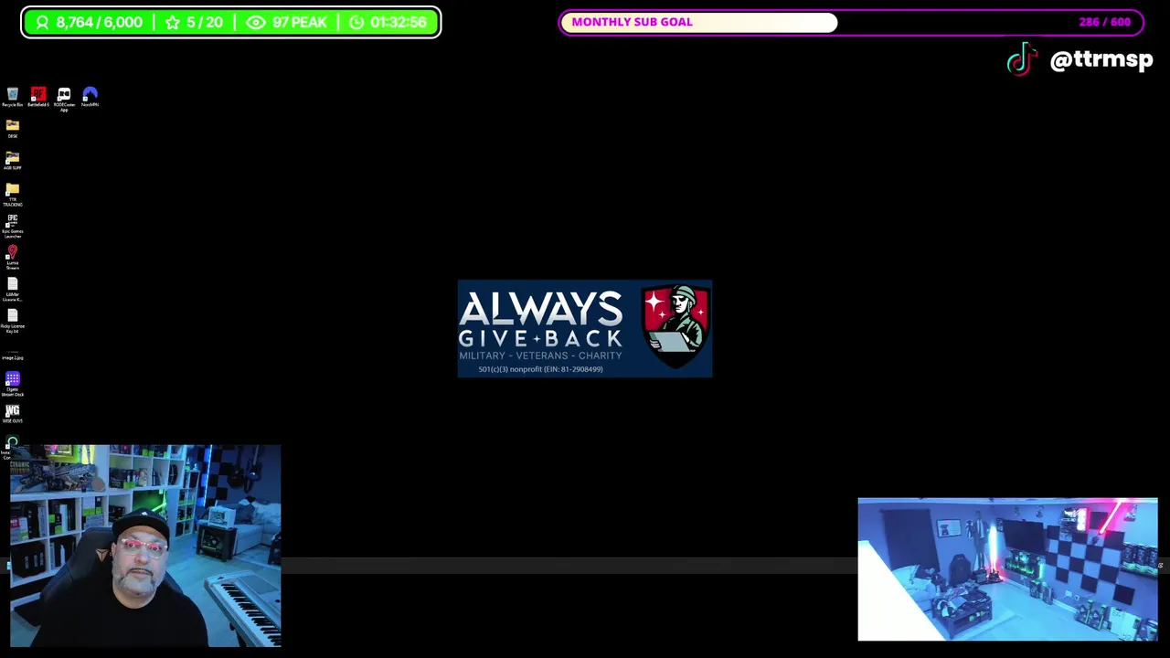Open the TTK TRACKING folder
Screen dimensions: 1170x658
click(x=13, y=194)
